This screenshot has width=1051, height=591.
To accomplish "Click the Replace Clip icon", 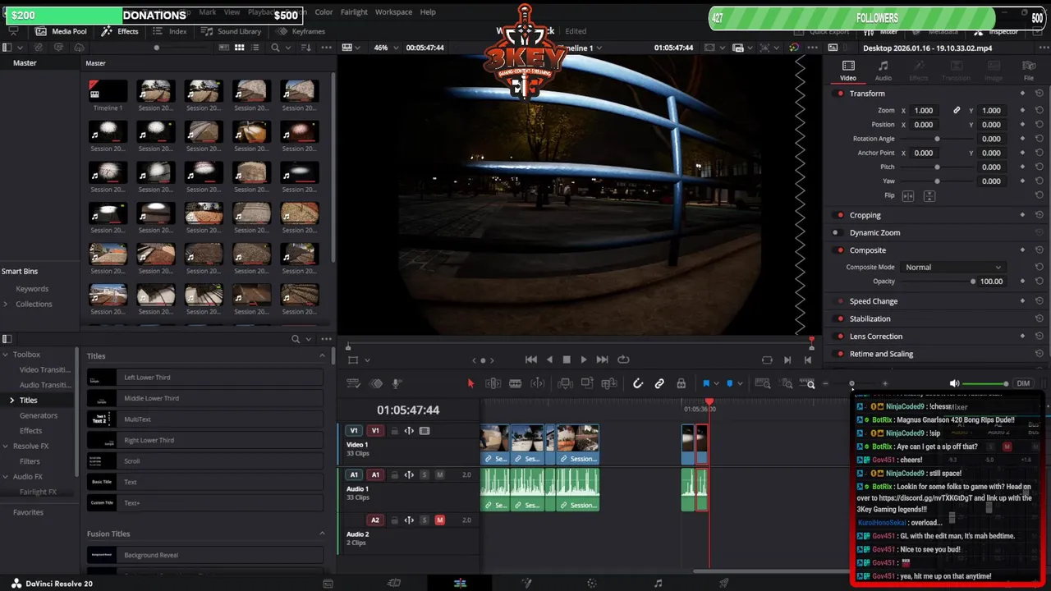I will click(609, 383).
